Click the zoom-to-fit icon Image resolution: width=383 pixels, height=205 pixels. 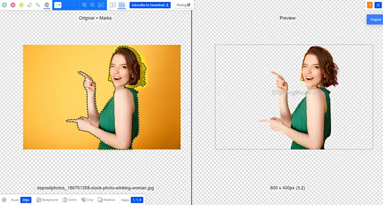(x=101, y=5)
